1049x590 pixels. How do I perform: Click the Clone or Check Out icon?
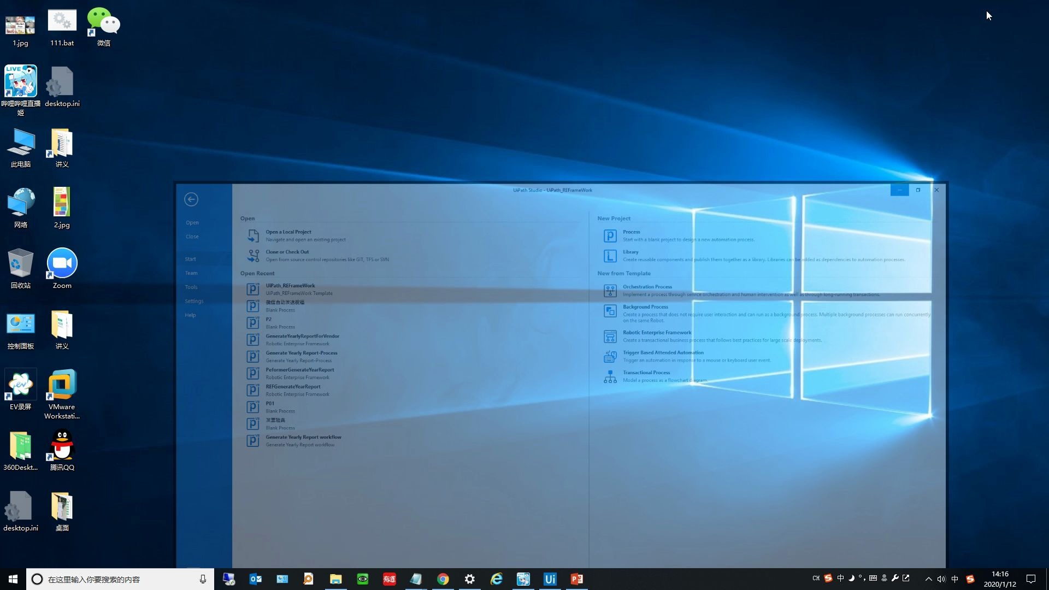tap(253, 256)
